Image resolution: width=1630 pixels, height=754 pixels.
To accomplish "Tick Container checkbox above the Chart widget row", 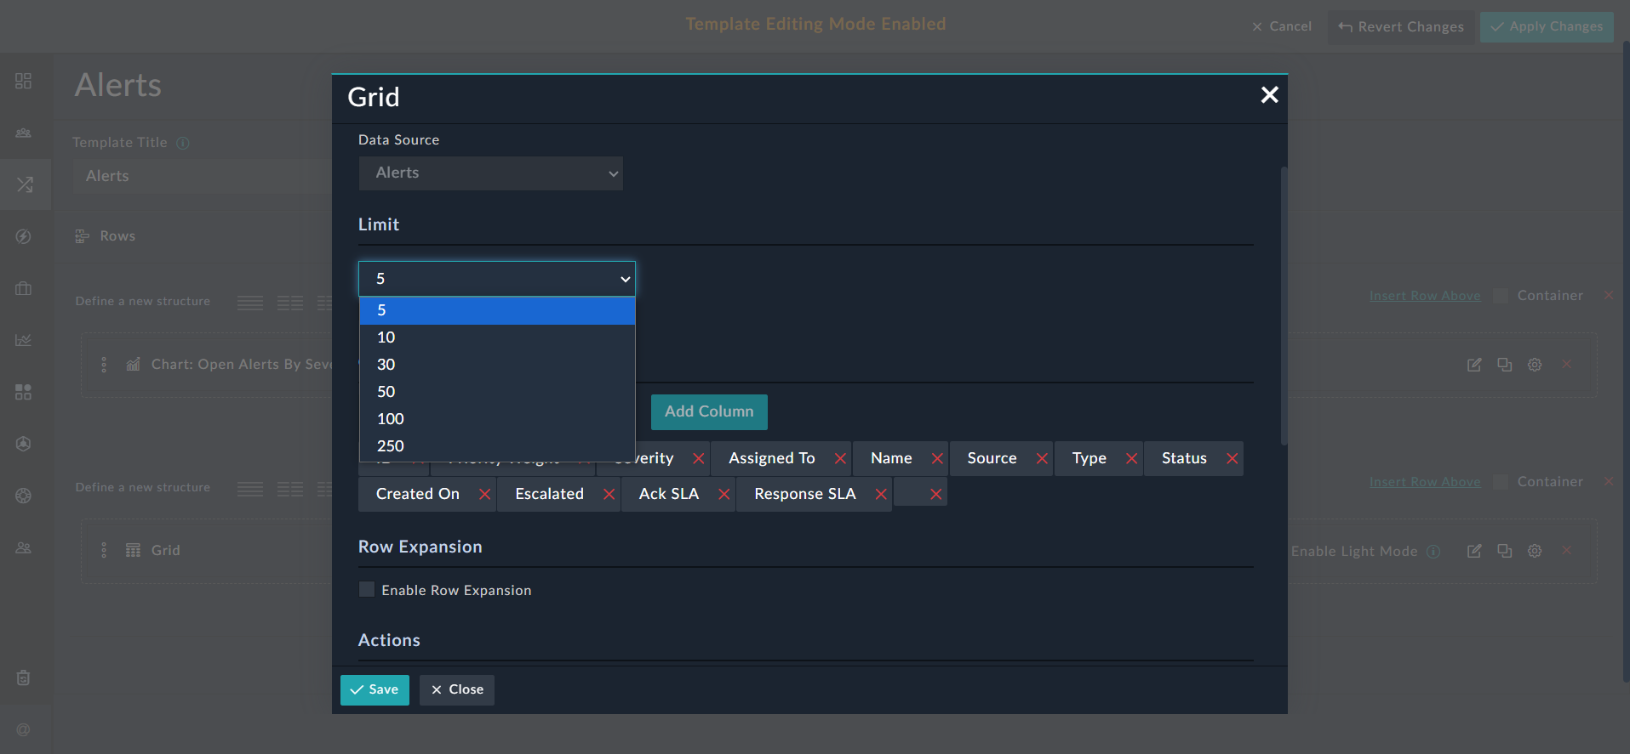I will coord(1501,296).
